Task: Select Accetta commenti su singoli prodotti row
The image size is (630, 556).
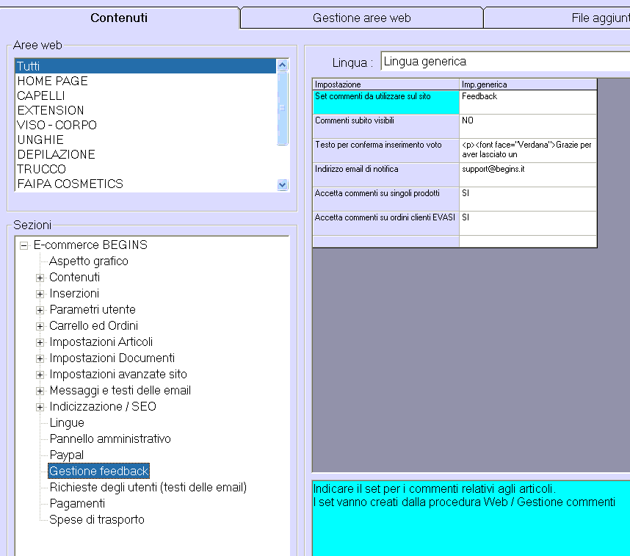Action: tap(385, 199)
